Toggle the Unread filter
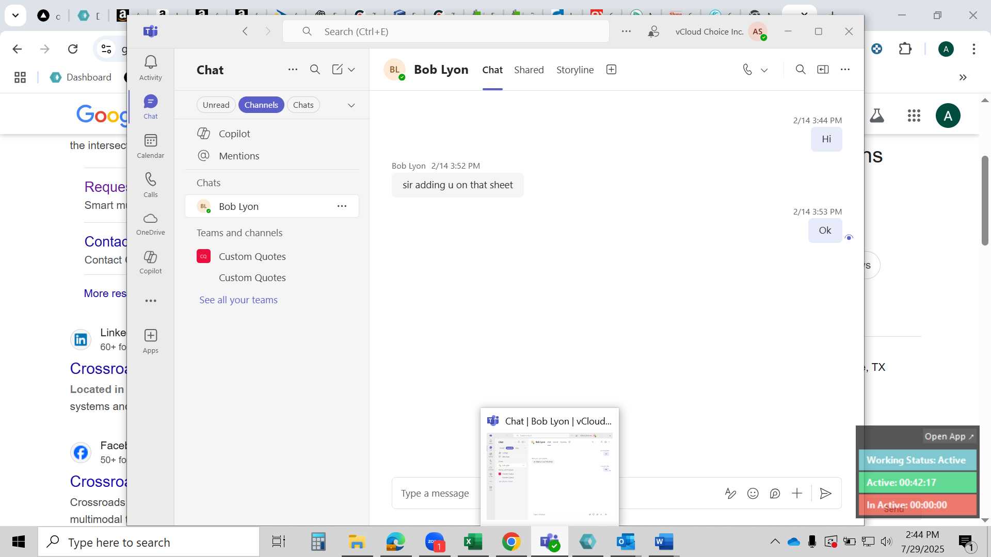 [x=216, y=105]
